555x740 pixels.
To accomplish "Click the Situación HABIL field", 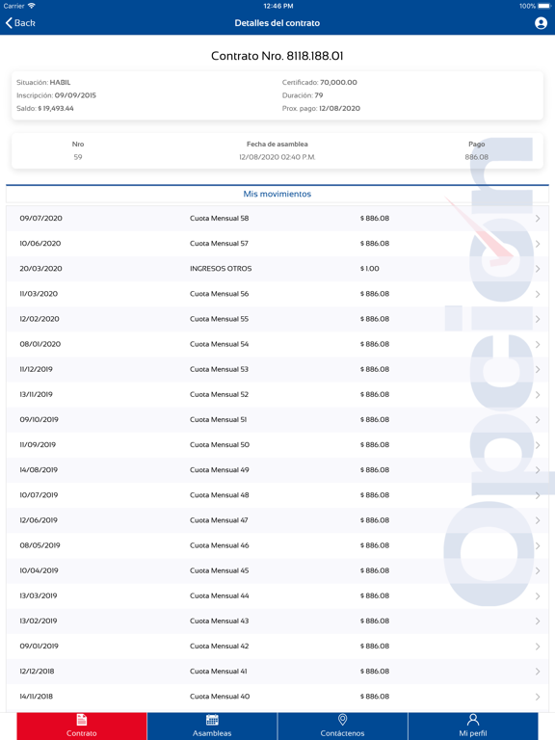I will (x=43, y=82).
